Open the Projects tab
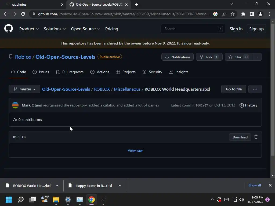The width and height of the screenshot is (275, 206). pos(126,72)
